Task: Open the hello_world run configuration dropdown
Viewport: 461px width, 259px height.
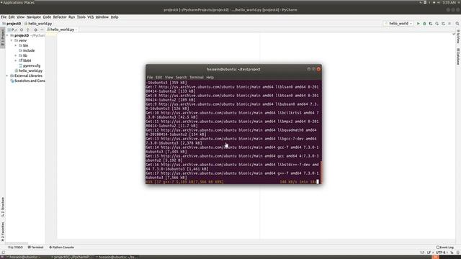Action: coord(398,24)
